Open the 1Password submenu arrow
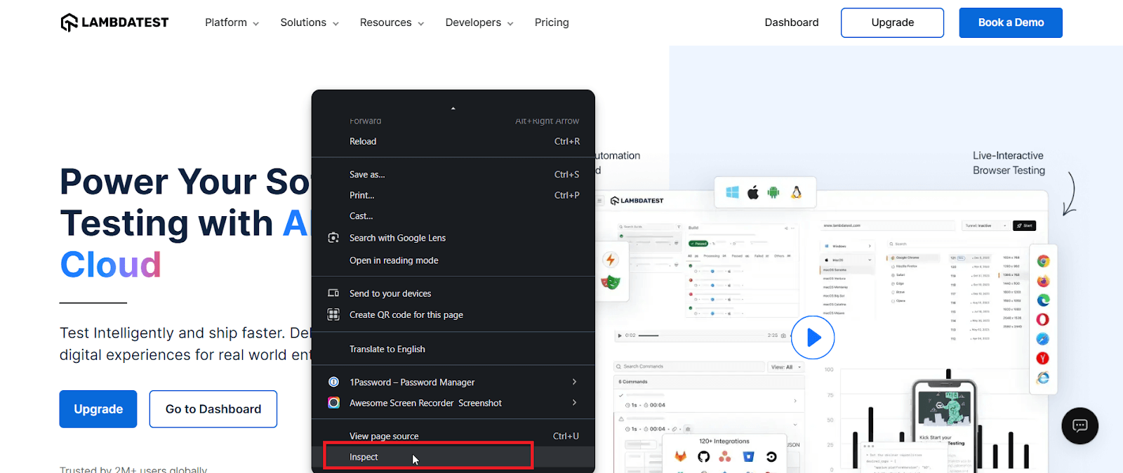 [x=574, y=382]
